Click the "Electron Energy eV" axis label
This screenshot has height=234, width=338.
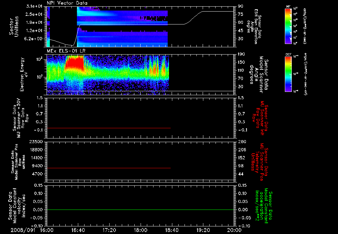coord(24,74)
